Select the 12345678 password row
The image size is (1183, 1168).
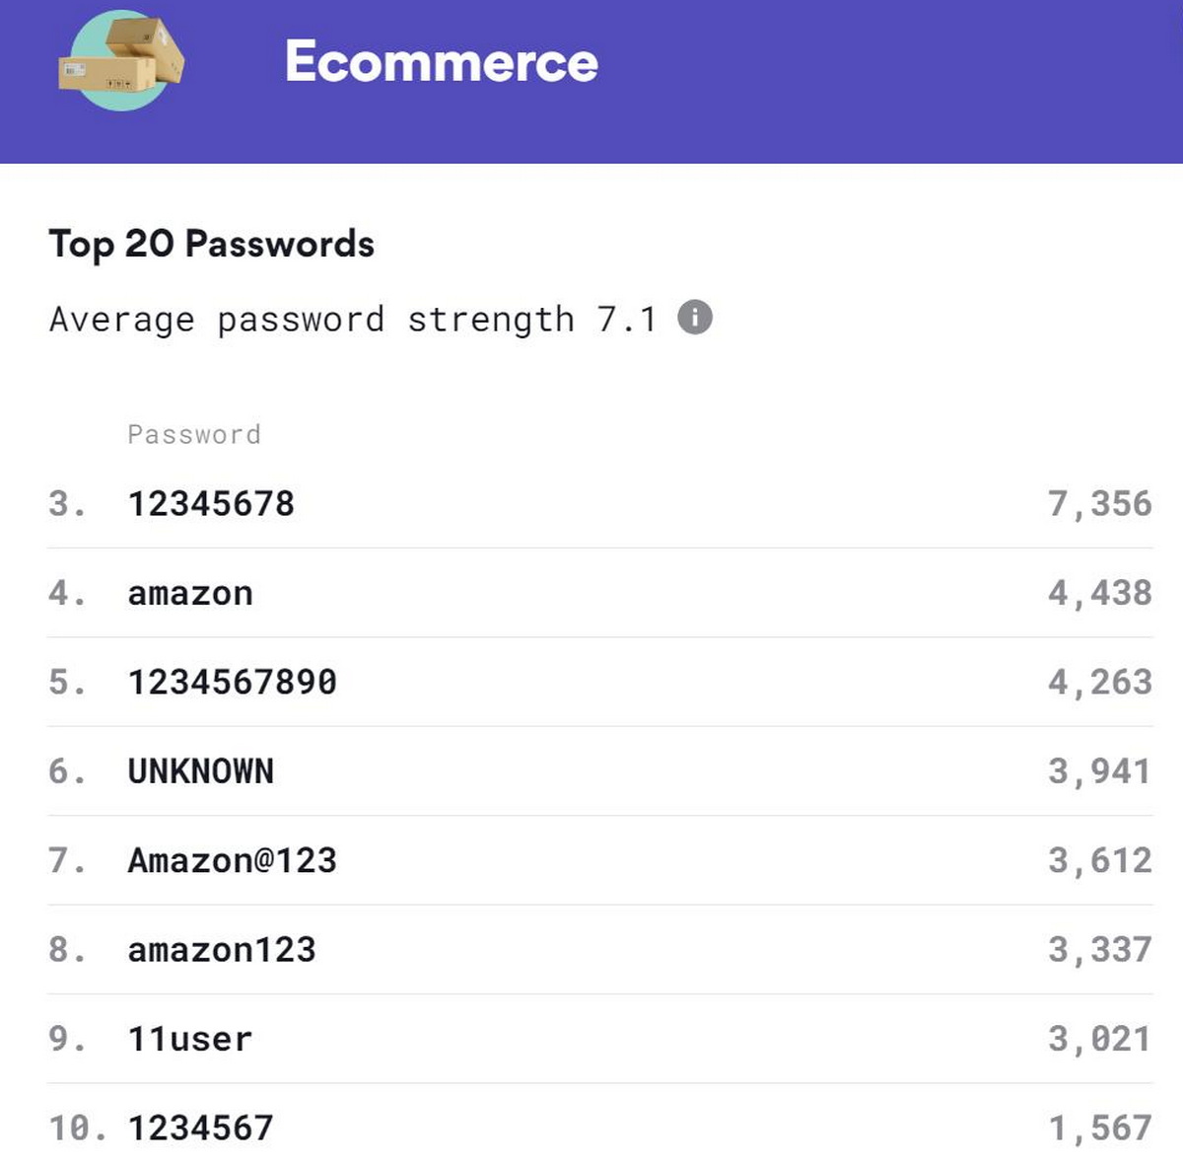tap(211, 504)
